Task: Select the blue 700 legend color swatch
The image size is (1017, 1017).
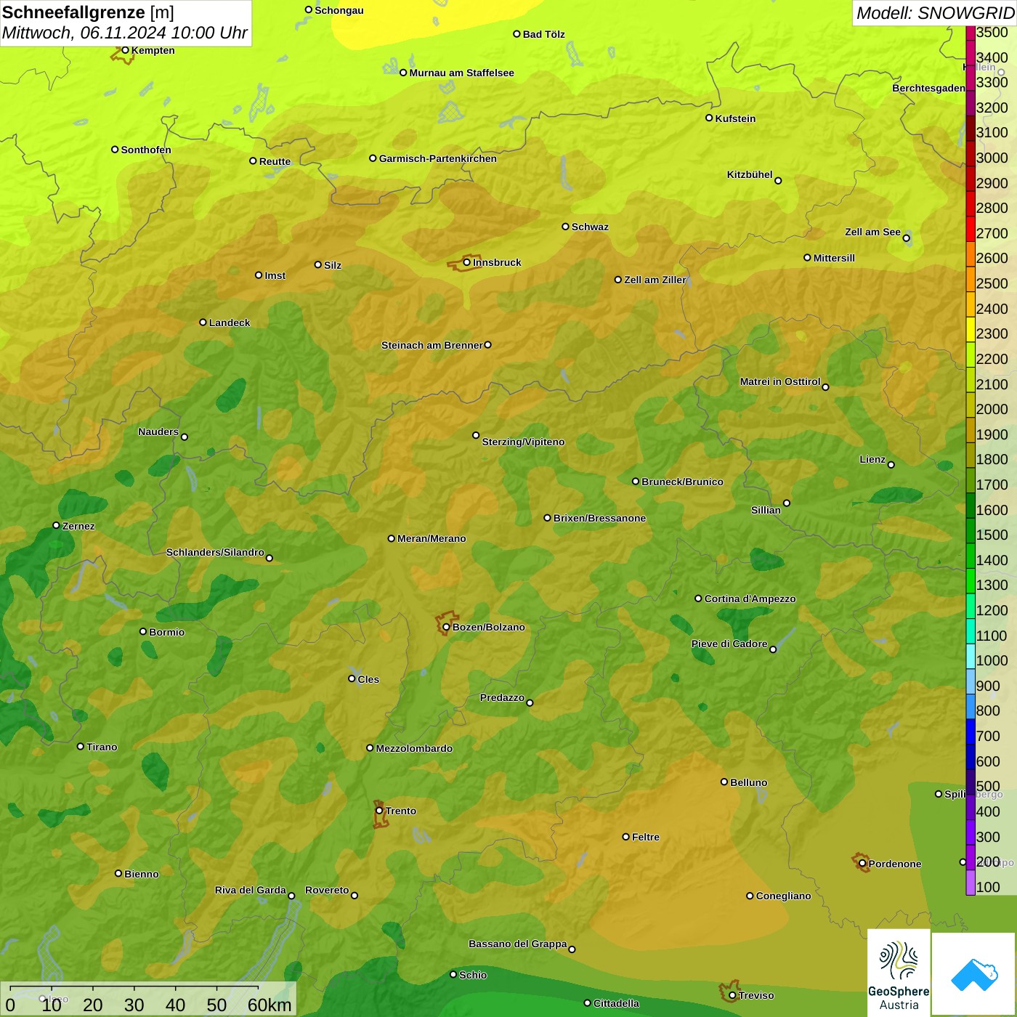Action: [x=971, y=732]
